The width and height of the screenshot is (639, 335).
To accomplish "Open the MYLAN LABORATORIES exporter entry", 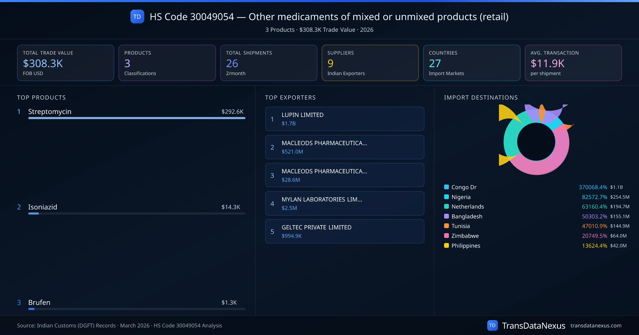I will pyautogui.click(x=345, y=203).
